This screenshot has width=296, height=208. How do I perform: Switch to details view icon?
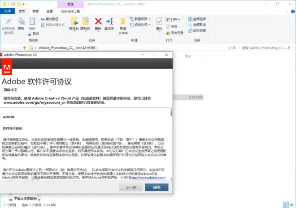pyautogui.click(x=286, y=204)
